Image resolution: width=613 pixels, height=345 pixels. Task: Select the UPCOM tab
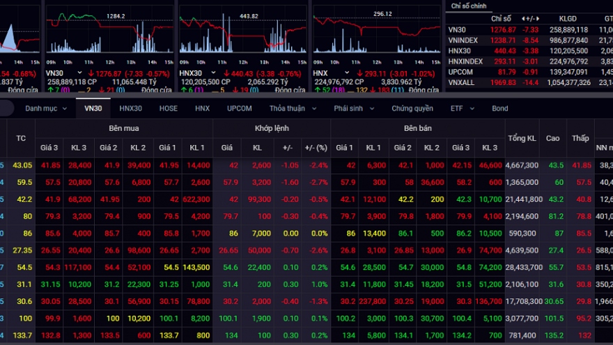point(239,108)
